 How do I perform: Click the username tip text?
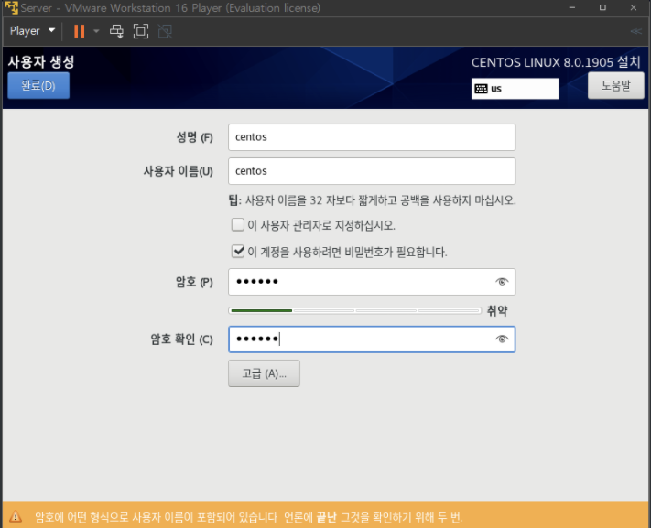[372, 200]
